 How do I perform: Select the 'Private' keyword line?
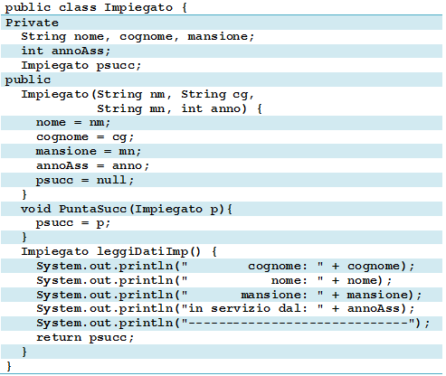pyautogui.click(x=32, y=23)
